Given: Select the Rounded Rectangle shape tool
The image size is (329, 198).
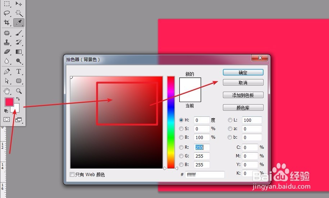Looking at the screenshot, I should (x=19, y=81).
